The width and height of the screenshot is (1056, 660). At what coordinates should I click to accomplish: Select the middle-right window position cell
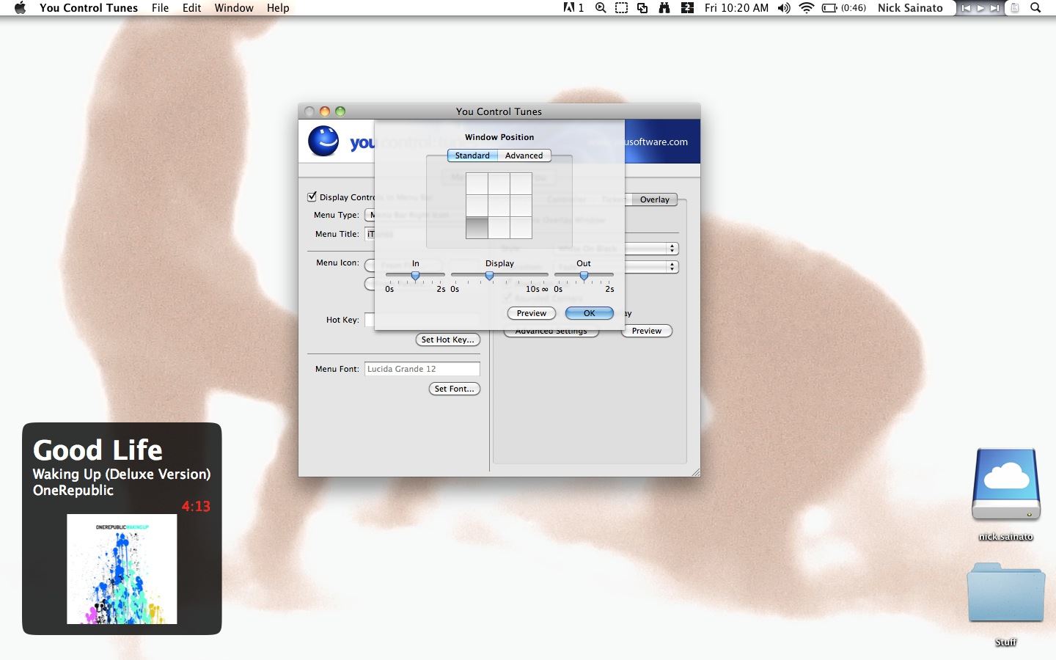[x=521, y=205]
